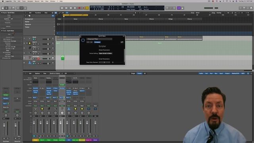Screen dimensions: 254x143
Task: Toggle the Editors scissors button
Action: coord(25,8)
